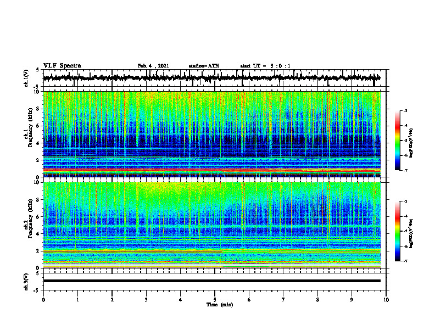
Task: Click the "ch.3(V)" axis label
Action: click(x=26, y=282)
